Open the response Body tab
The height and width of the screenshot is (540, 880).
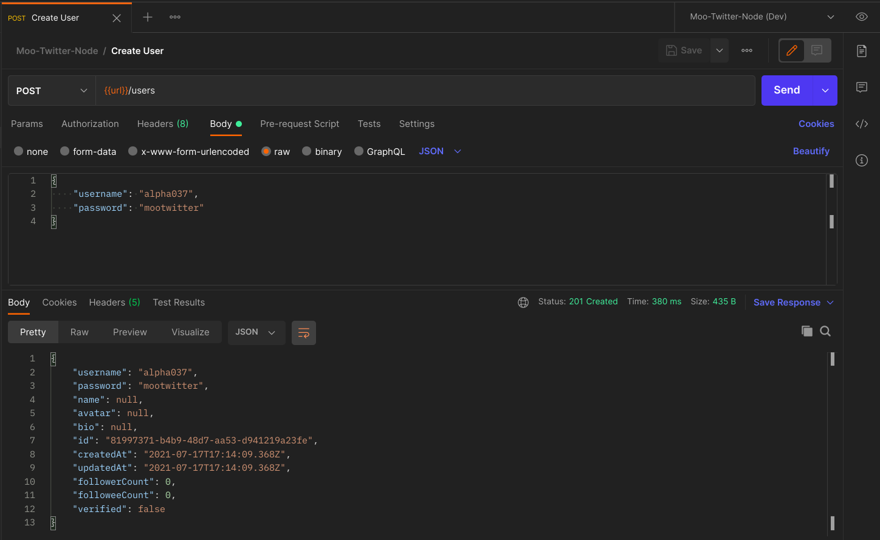coord(19,302)
